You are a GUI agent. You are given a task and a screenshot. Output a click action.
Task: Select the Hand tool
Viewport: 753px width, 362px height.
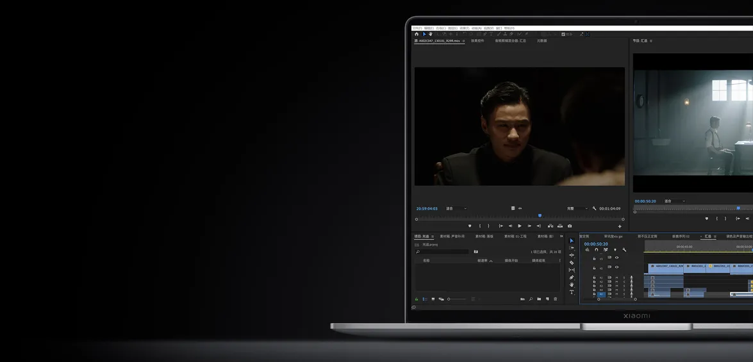pos(572,285)
